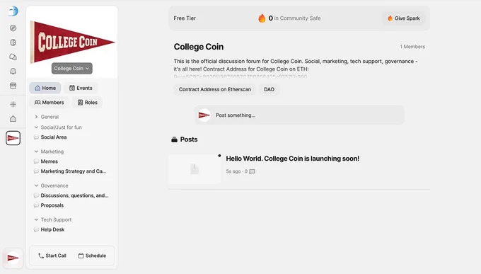Click the Post something input field
Viewport: 481px width, 274px height.
coord(299,115)
